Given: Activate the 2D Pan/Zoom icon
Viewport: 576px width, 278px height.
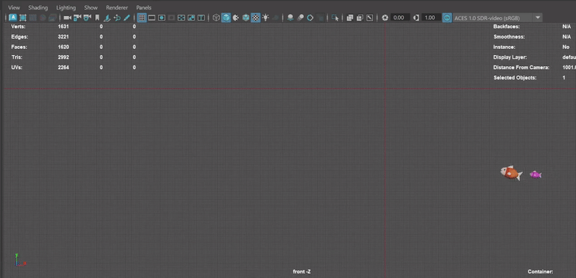Looking at the screenshot, I should coord(117,17).
